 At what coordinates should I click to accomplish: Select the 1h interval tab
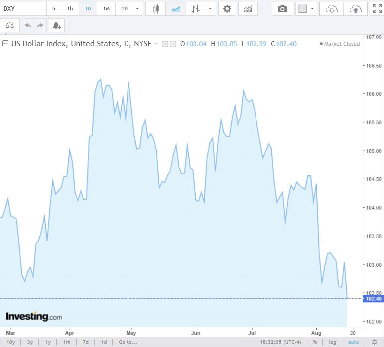point(70,9)
